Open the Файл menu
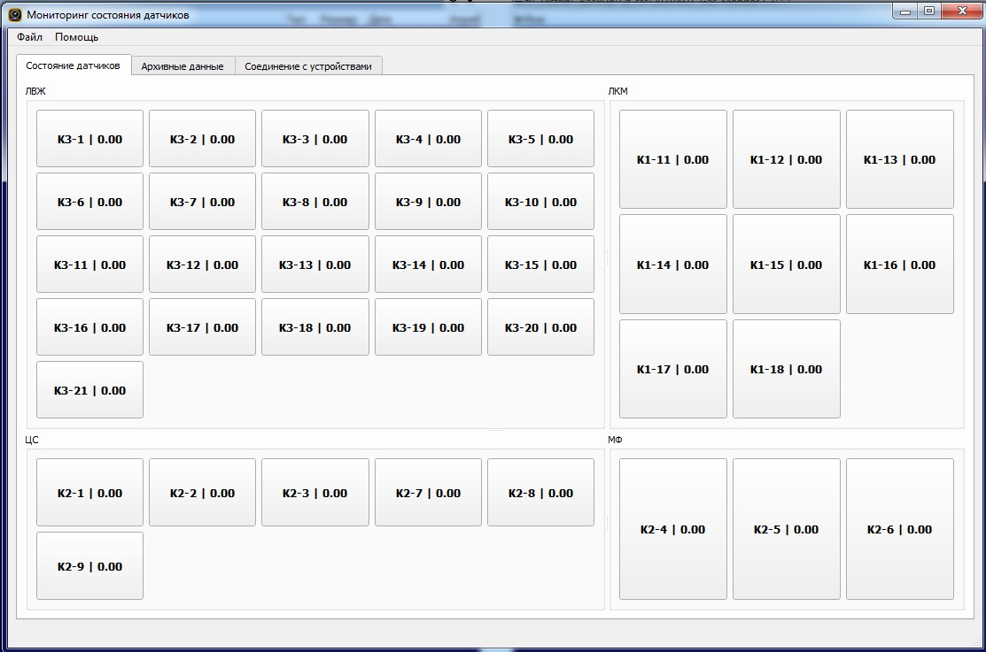Screen dimensions: 986x652 coord(29,37)
